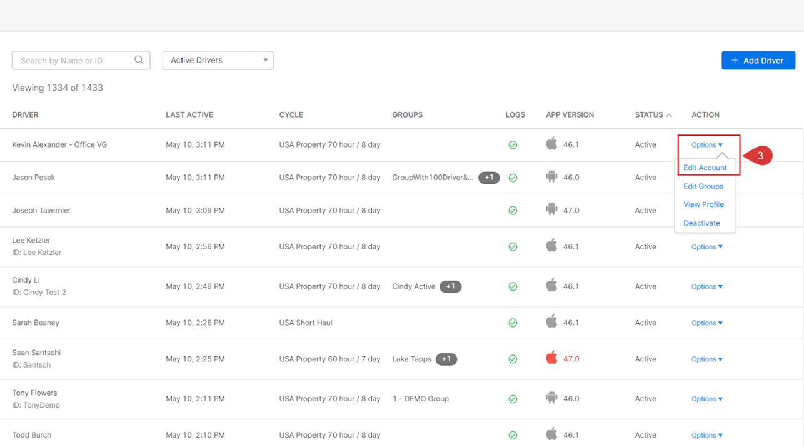Click Kevin Alexander's logs checkmark icon
The width and height of the screenshot is (804, 447).
click(x=513, y=145)
